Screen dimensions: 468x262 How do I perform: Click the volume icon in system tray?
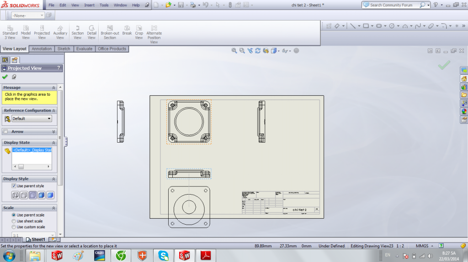[430, 256]
